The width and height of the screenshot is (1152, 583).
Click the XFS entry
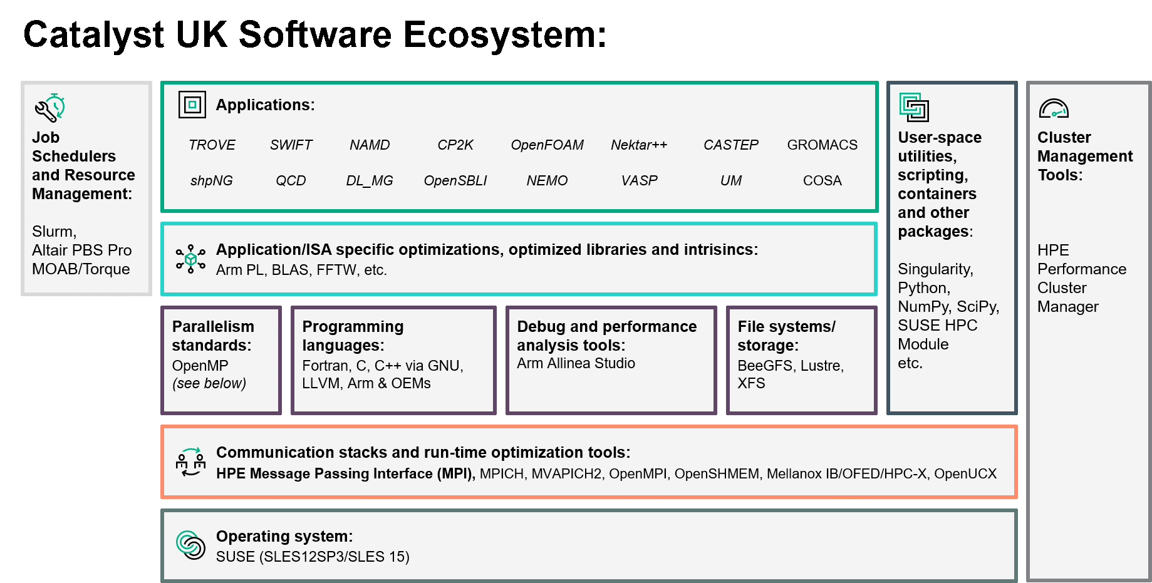pos(752,383)
